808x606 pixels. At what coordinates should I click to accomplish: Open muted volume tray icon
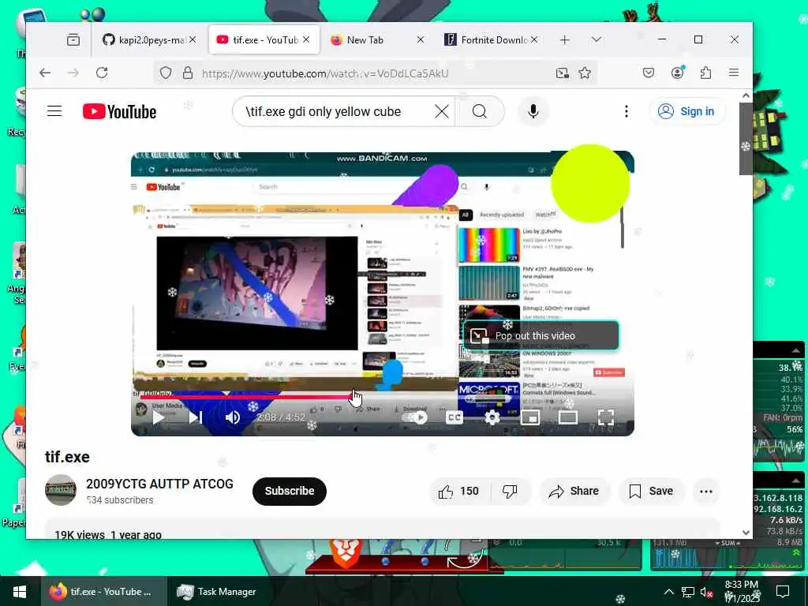click(706, 592)
